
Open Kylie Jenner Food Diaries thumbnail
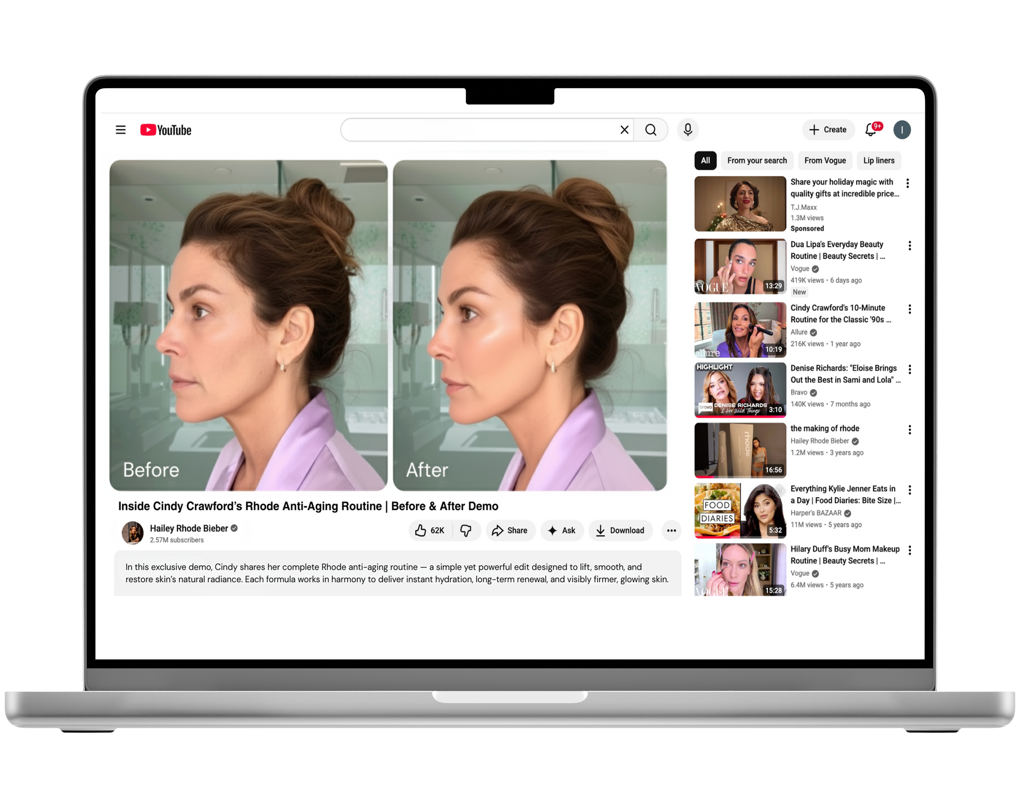point(740,510)
